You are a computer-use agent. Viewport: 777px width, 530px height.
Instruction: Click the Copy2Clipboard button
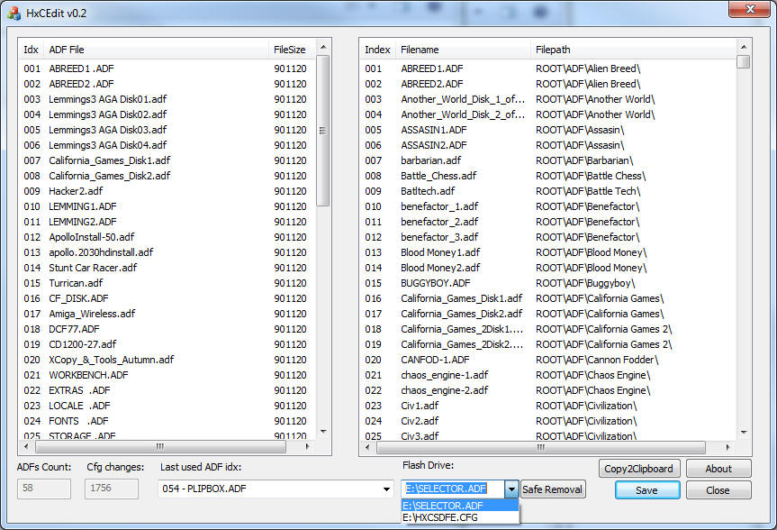coord(638,469)
